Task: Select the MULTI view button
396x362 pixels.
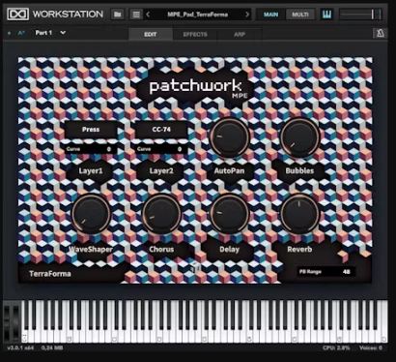Action: click(x=300, y=15)
